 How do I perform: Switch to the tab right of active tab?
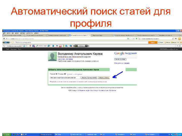click(x=102, y=35)
